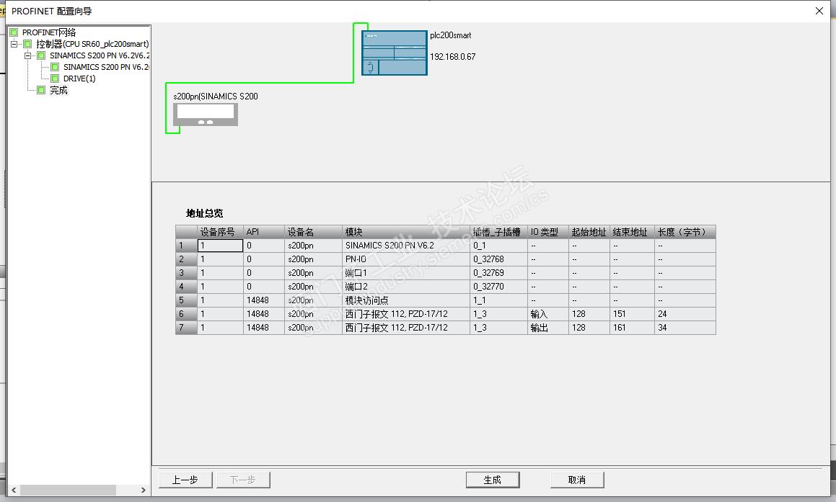
Task: Click the 设备序号 cell in row 1
Action: [220, 246]
